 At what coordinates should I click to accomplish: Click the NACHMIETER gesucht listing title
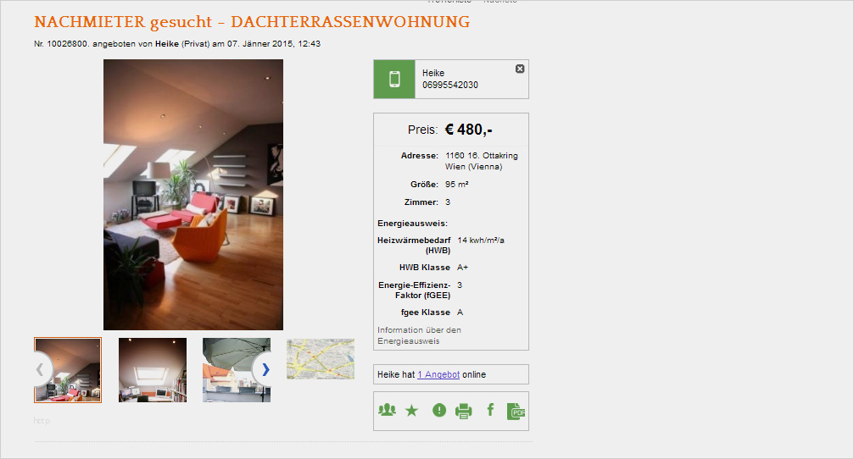(252, 22)
